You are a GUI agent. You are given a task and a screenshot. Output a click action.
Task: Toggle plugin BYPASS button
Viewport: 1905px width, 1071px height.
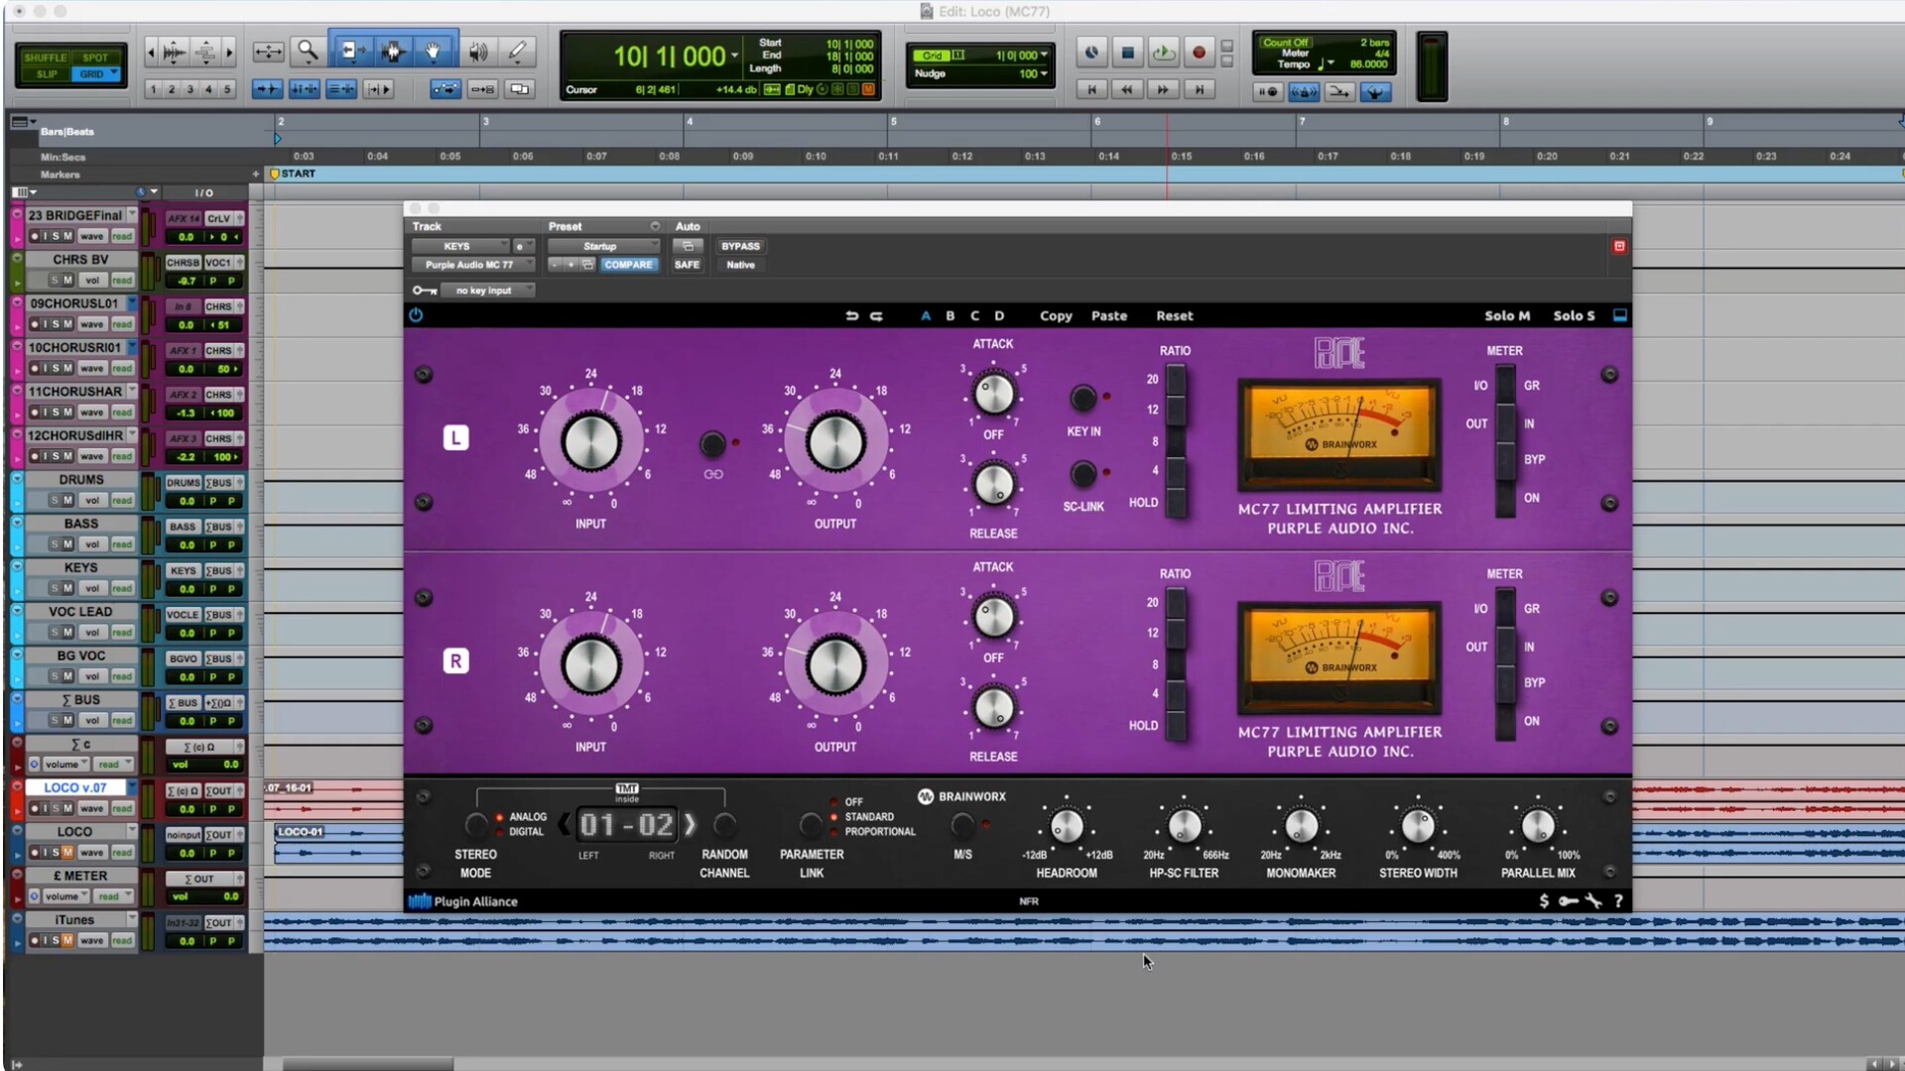[740, 246]
